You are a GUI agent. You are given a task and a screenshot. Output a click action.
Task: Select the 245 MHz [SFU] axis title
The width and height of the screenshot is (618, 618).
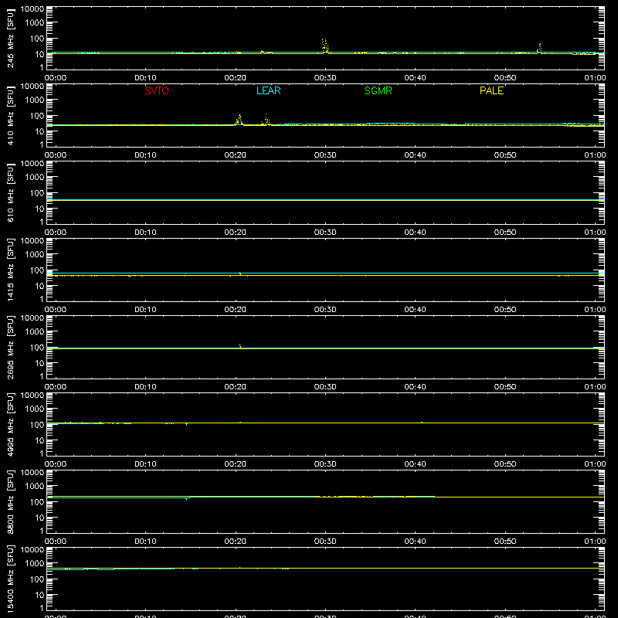10,38
